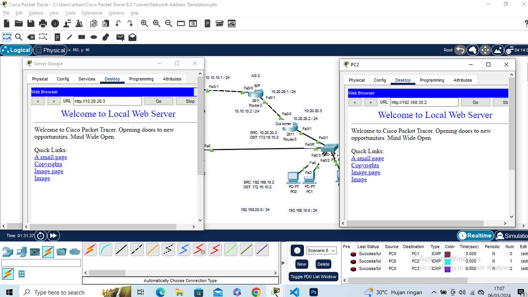Select the Delete tool
Image resolution: width=528 pixels, height=297 pixels.
click(31, 37)
